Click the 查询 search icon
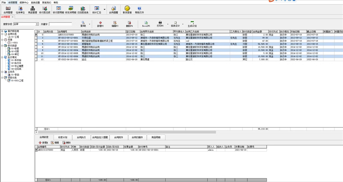343x182 pixels. (83, 24)
